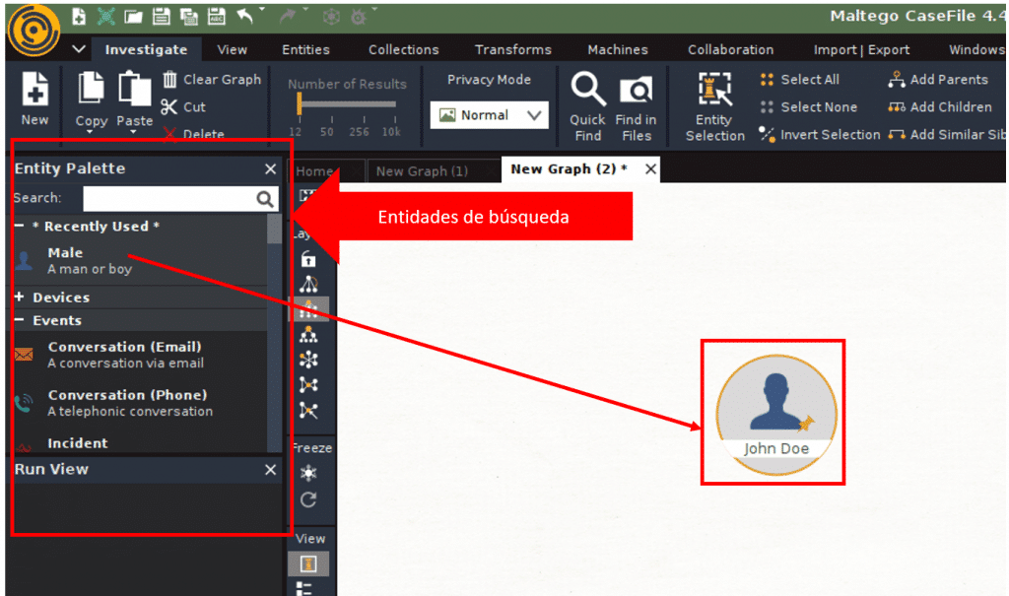The image size is (1009, 596).
Task: Click Select All
Action: coord(800,79)
